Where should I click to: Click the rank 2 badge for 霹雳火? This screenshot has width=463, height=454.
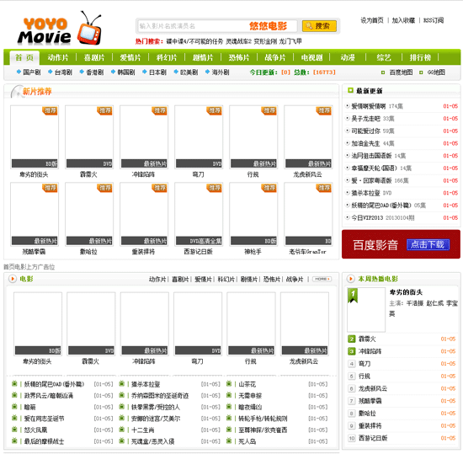pyautogui.click(x=351, y=339)
